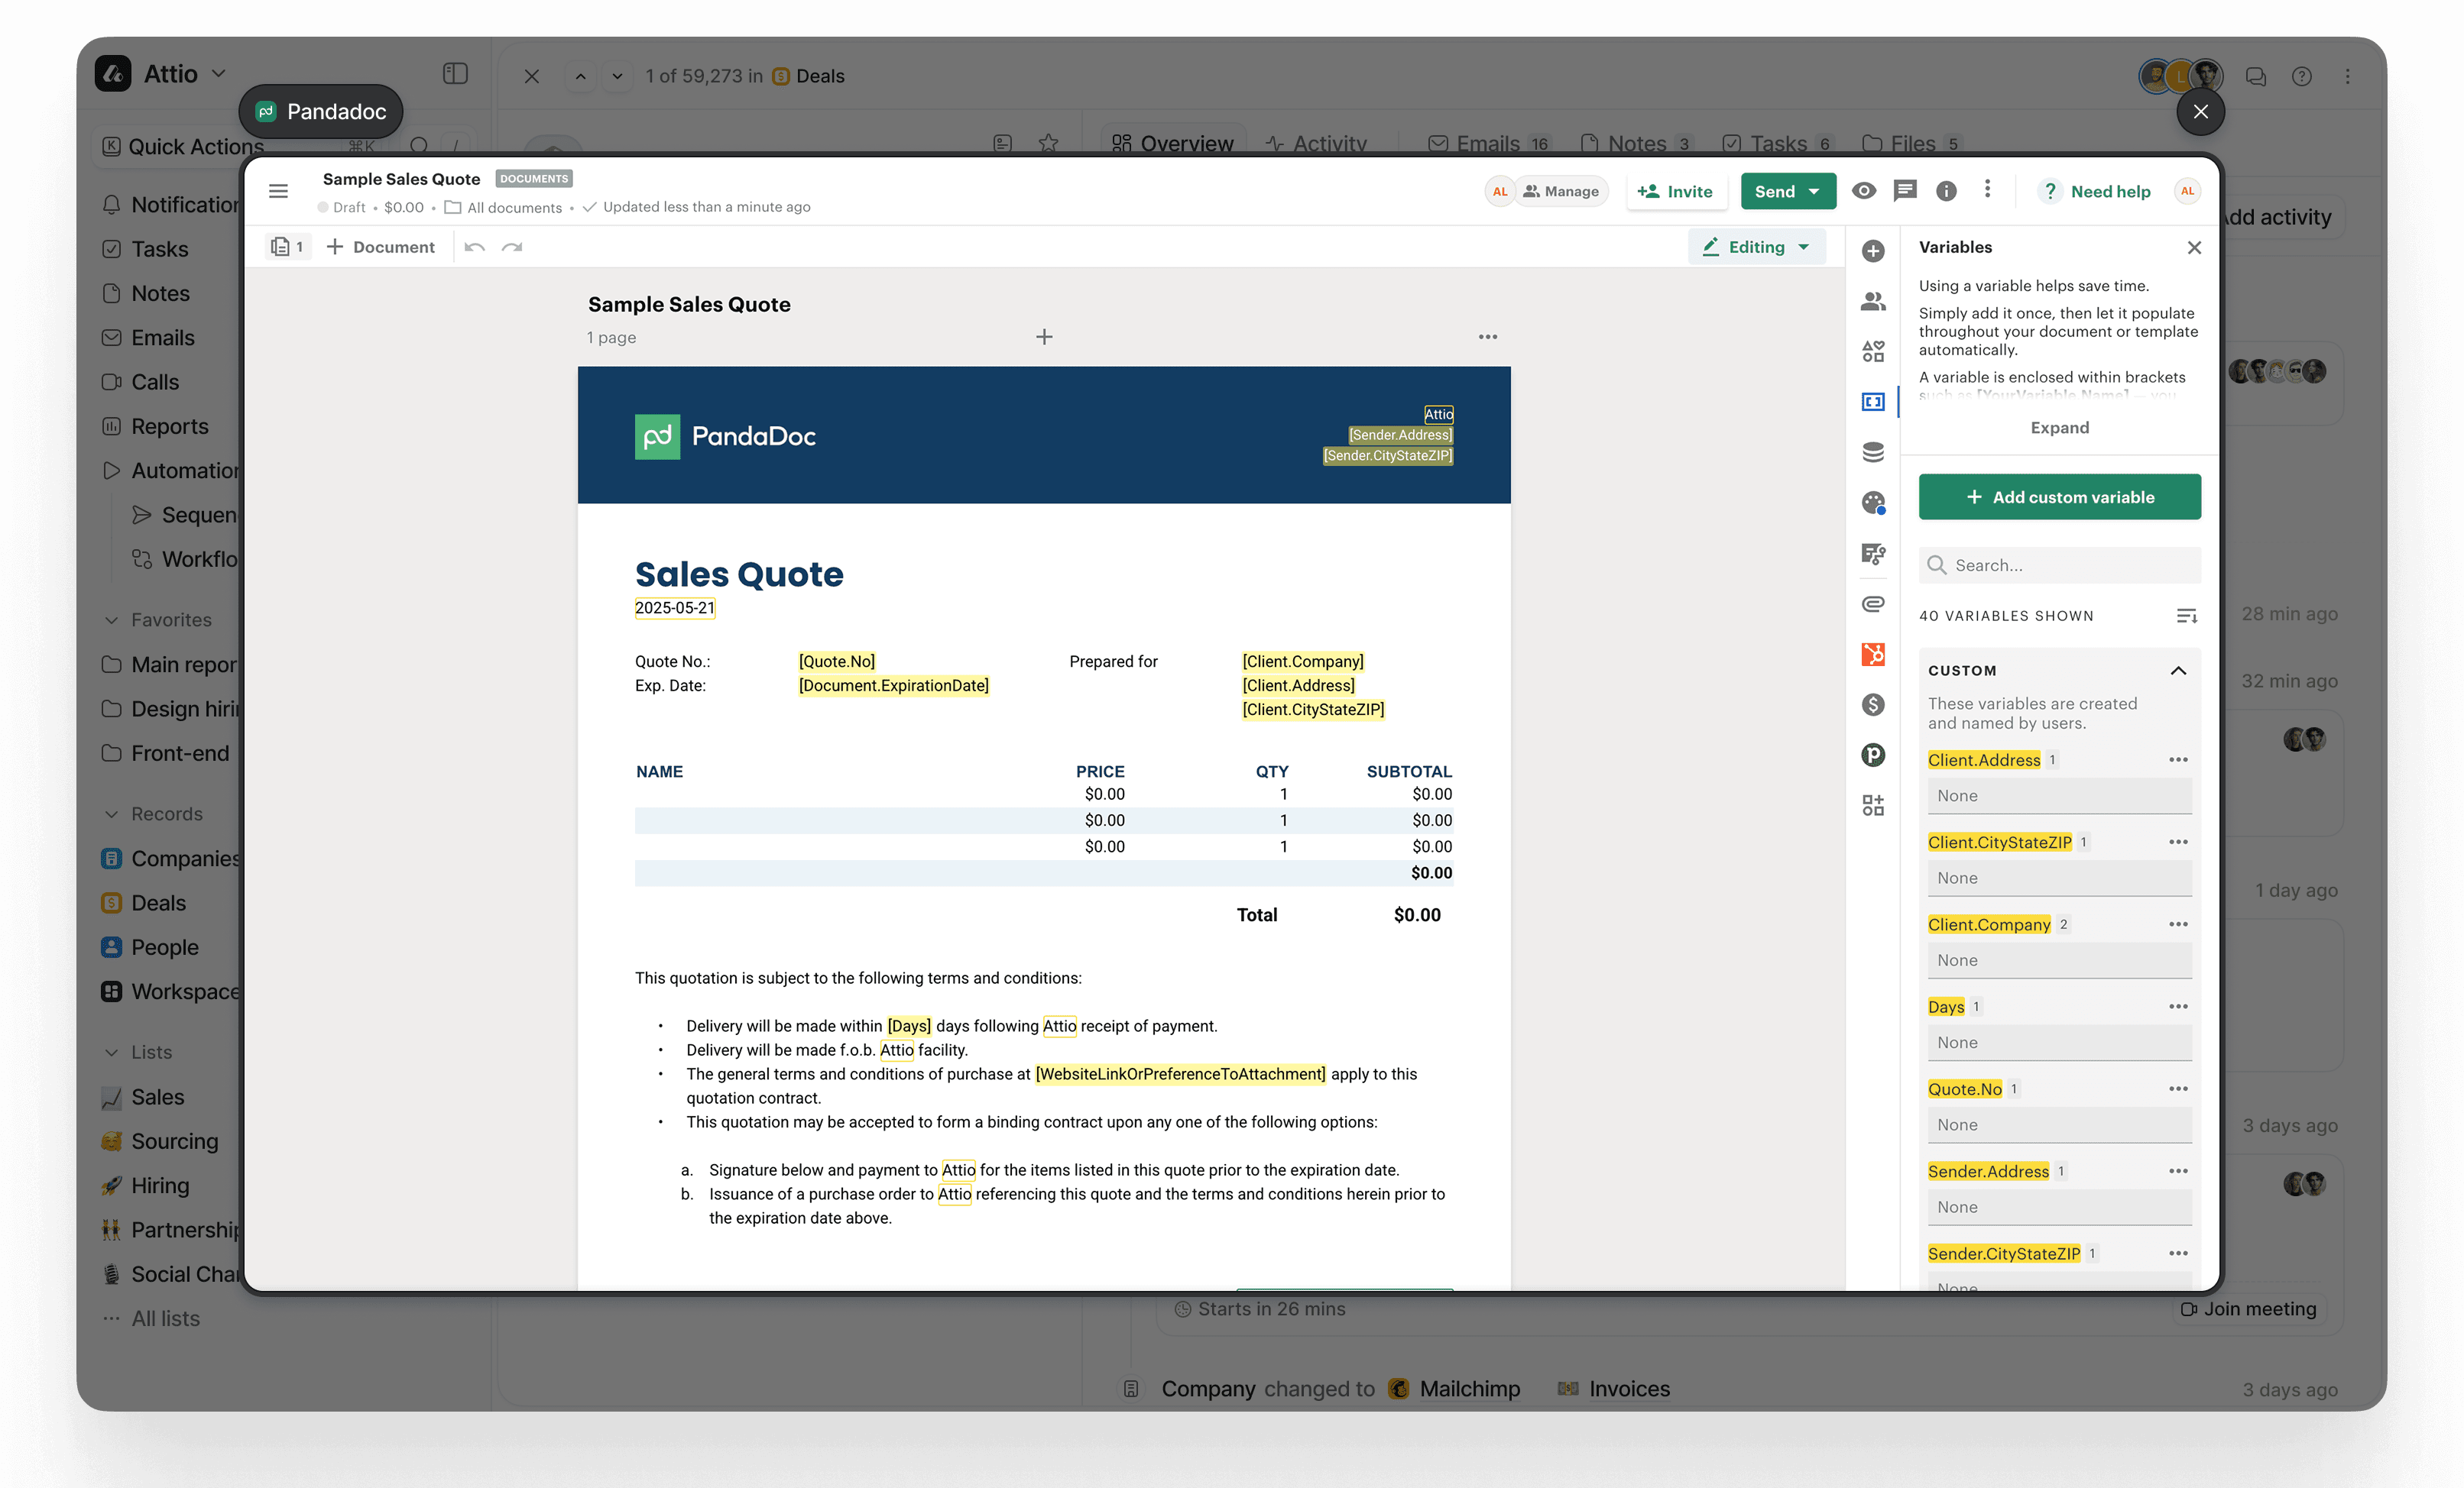
Task: Click Add custom variable button
Action: pos(2059,497)
